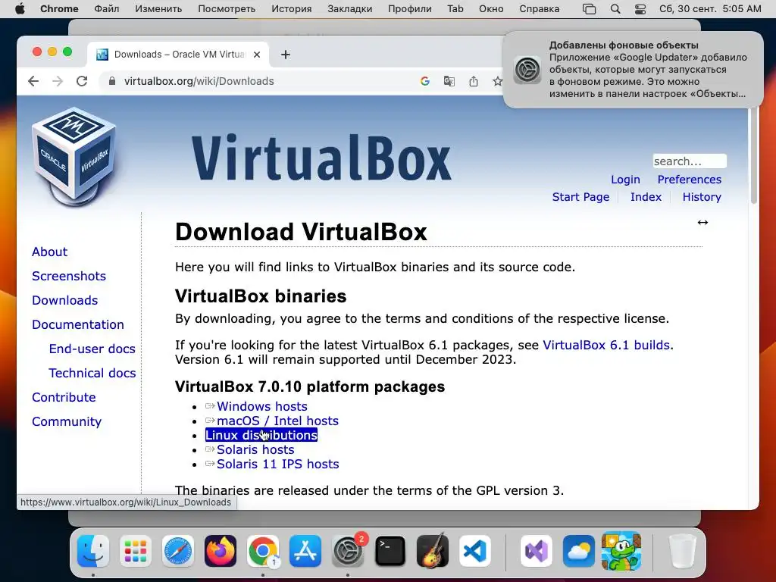This screenshot has width=776, height=582.
Task: Open the crocodile game in Dock
Action: 621,551
